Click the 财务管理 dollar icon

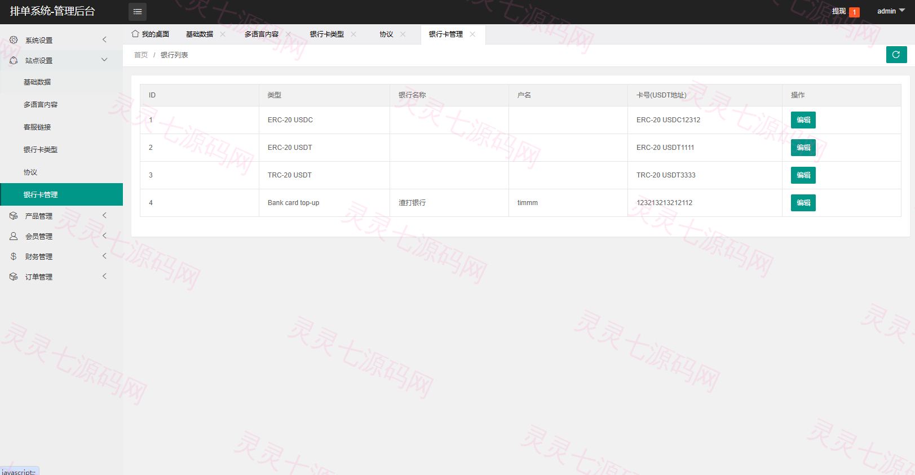[14, 256]
